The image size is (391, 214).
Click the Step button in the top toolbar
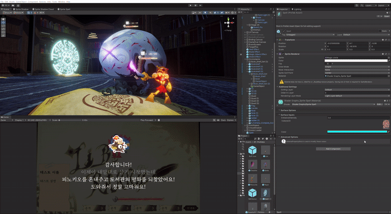[200, 5]
